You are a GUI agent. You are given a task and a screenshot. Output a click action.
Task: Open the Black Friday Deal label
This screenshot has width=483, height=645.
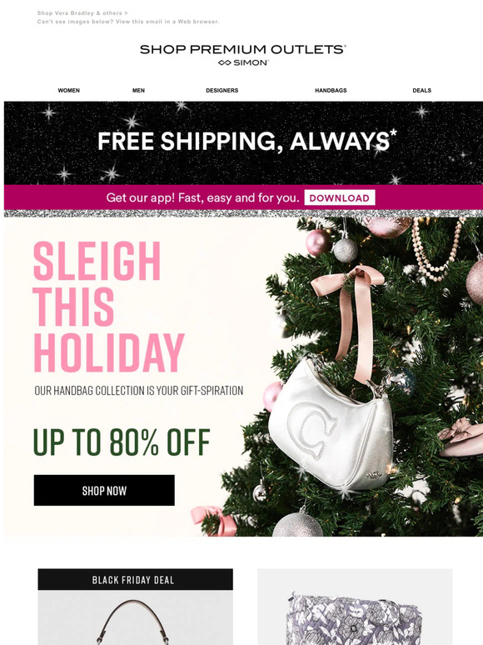[135, 580]
